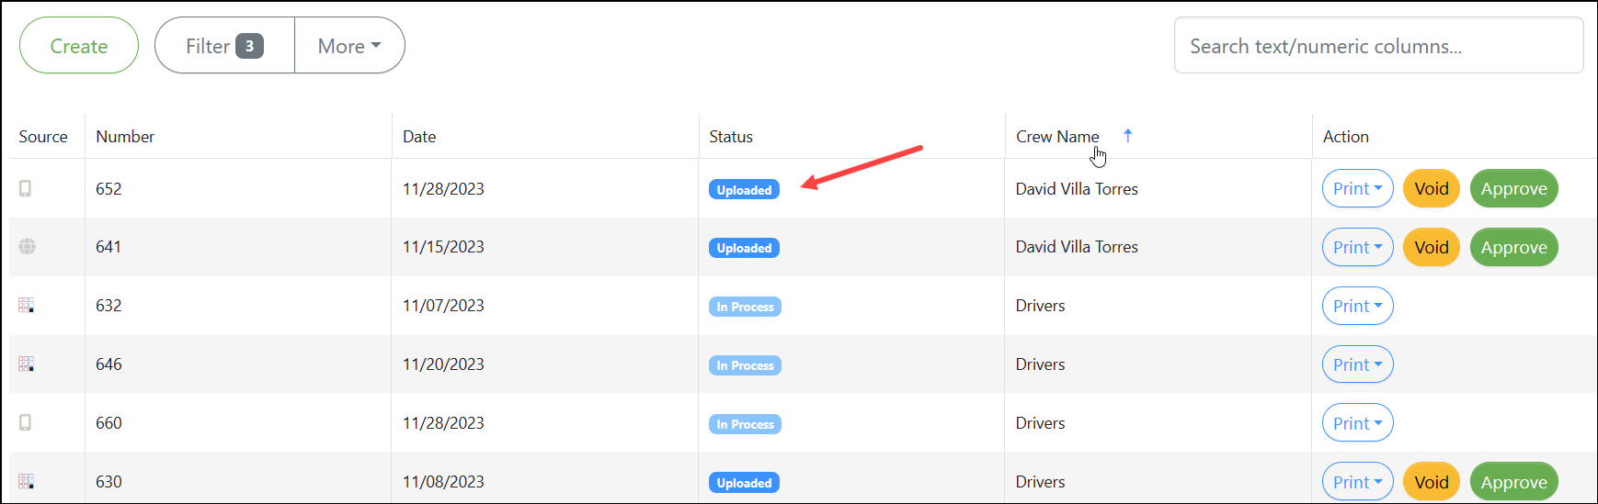Click the grid source icon for number 630
The height and width of the screenshot is (504, 1598).
coord(27,481)
